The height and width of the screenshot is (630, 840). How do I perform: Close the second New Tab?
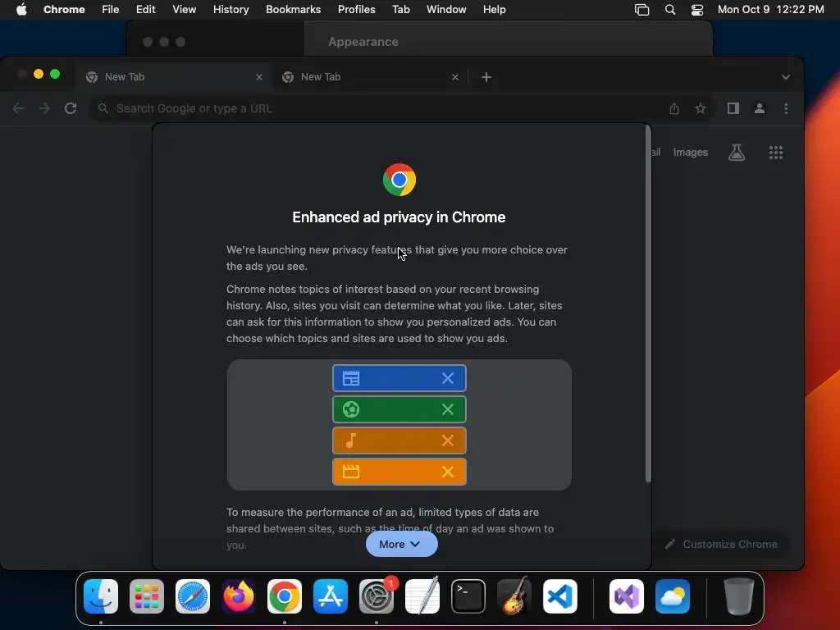455,77
